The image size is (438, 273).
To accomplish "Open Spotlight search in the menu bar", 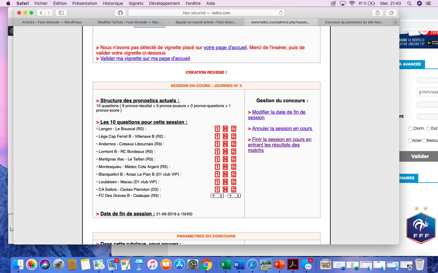I will 409,3.
